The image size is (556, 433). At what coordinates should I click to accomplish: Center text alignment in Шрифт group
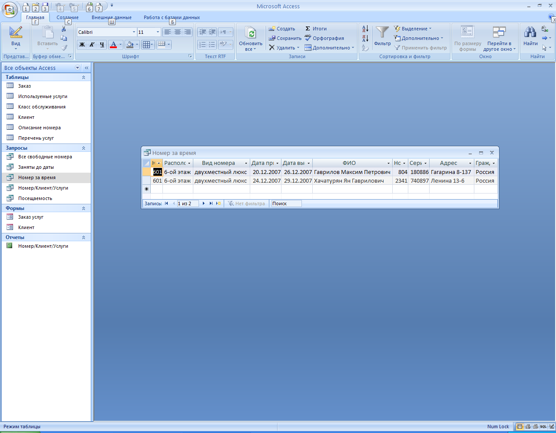coord(178,32)
